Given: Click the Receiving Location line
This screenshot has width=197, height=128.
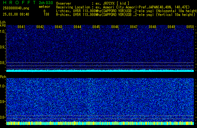Looking at the screenshot, I should 123,7.
